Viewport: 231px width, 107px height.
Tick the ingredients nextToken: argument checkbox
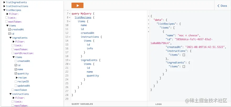[13, 49]
